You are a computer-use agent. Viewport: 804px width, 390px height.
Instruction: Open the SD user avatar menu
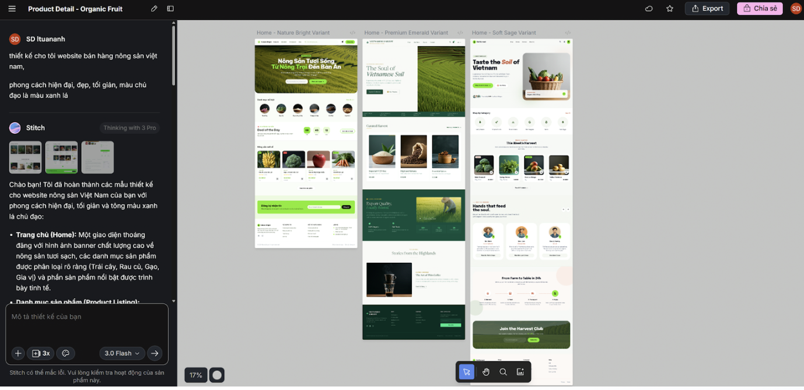click(796, 9)
